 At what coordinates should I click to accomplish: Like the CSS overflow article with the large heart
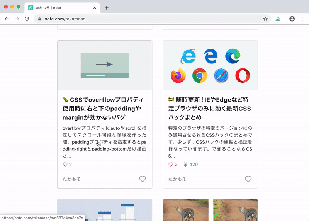point(143,179)
